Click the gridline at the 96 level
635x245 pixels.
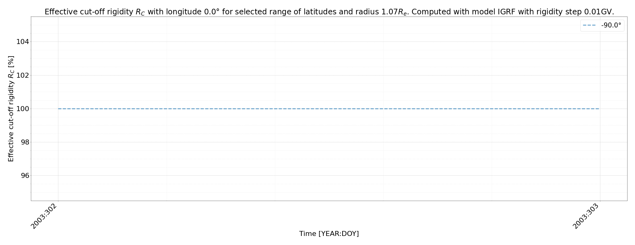coord(329,175)
